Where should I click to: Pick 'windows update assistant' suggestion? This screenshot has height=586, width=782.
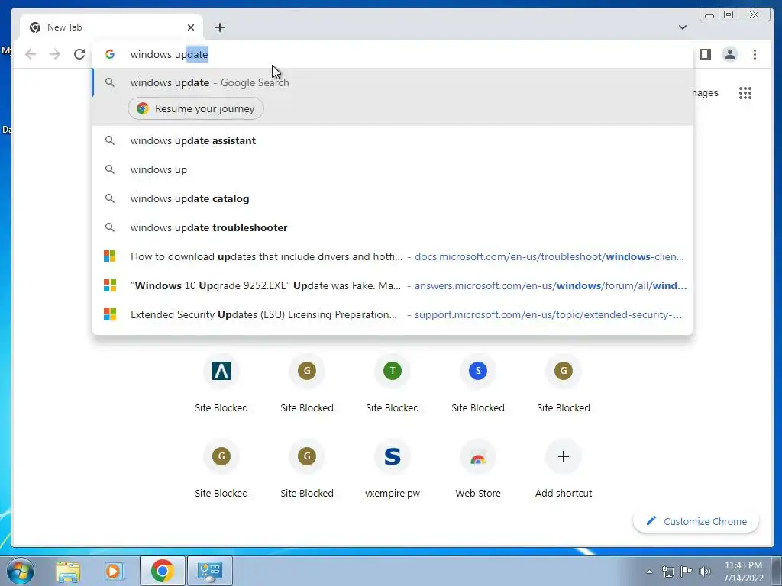point(393,141)
